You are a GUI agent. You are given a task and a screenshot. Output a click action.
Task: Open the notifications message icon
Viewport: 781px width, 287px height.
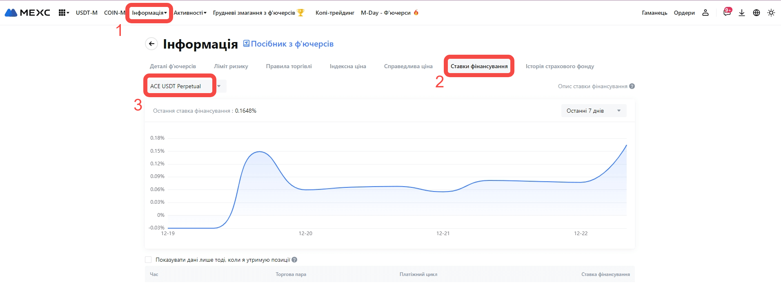click(727, 13)
